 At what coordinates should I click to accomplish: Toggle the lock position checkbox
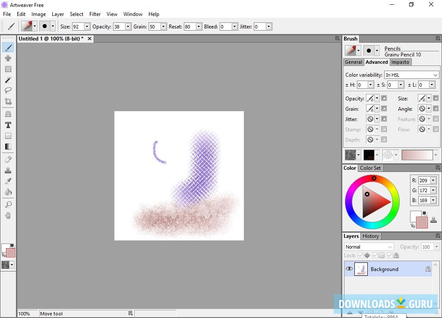(360, 255)
